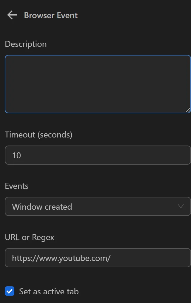
Task: Click the back arrow to leave Browser Event
Action: pos(11,15)
